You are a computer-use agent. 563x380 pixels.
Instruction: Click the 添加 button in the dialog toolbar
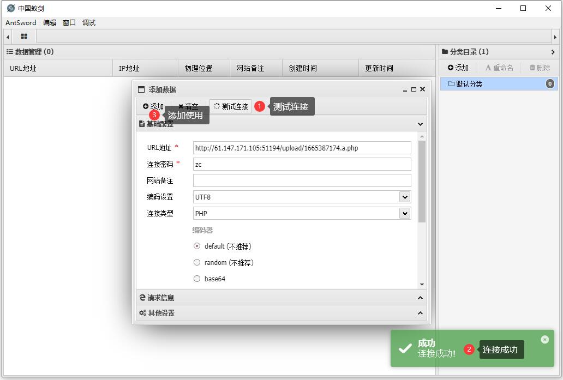(153, 106)
